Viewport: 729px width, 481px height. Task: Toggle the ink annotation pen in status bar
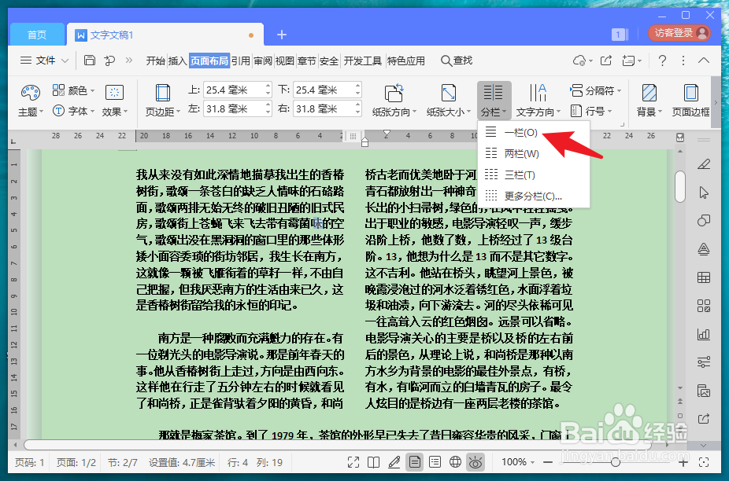tap(394, 463)
